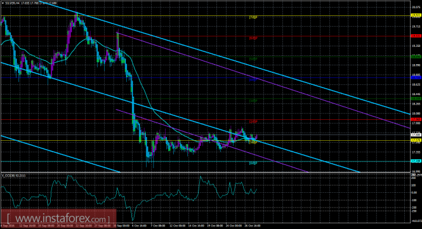Select the yellow price tag at top of scale
Image resolution: width=422 pixels, height=229 pixels.
point(416,16)
